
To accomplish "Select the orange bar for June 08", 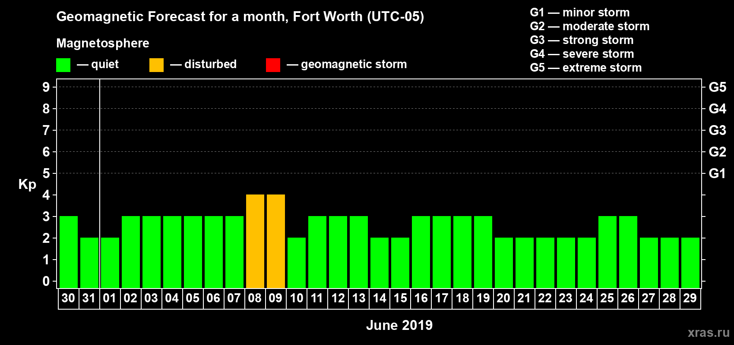I will (x=255, y=241).
